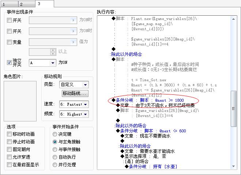Select the #种子种类 comment script line
The height and width of the screenshot is (175, 241).
tap(165, 65)
